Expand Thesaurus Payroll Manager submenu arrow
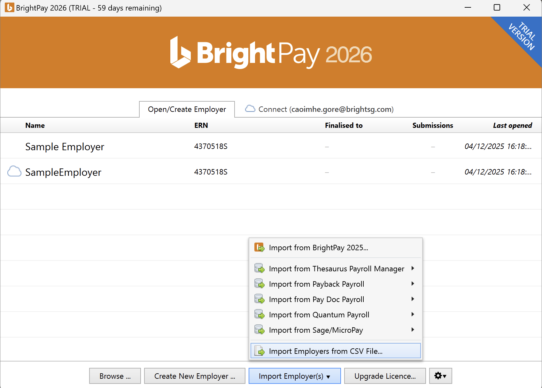The width and height of the screenshot is (542, 388). pos(413,268)
